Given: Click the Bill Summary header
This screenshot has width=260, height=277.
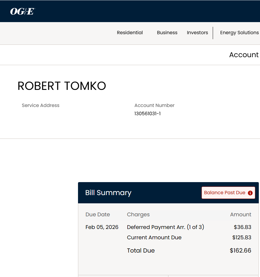Looking at the screenshot, I should [x=108, y=193].
